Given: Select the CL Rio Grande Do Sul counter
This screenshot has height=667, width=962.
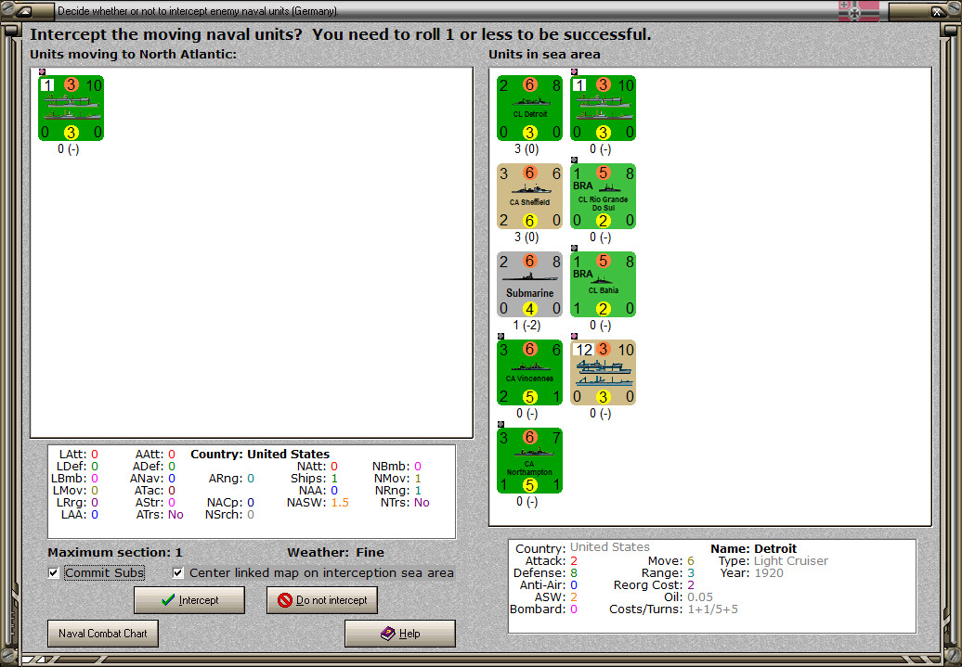Looking at the screenshot, I should (x=603, y=197).
